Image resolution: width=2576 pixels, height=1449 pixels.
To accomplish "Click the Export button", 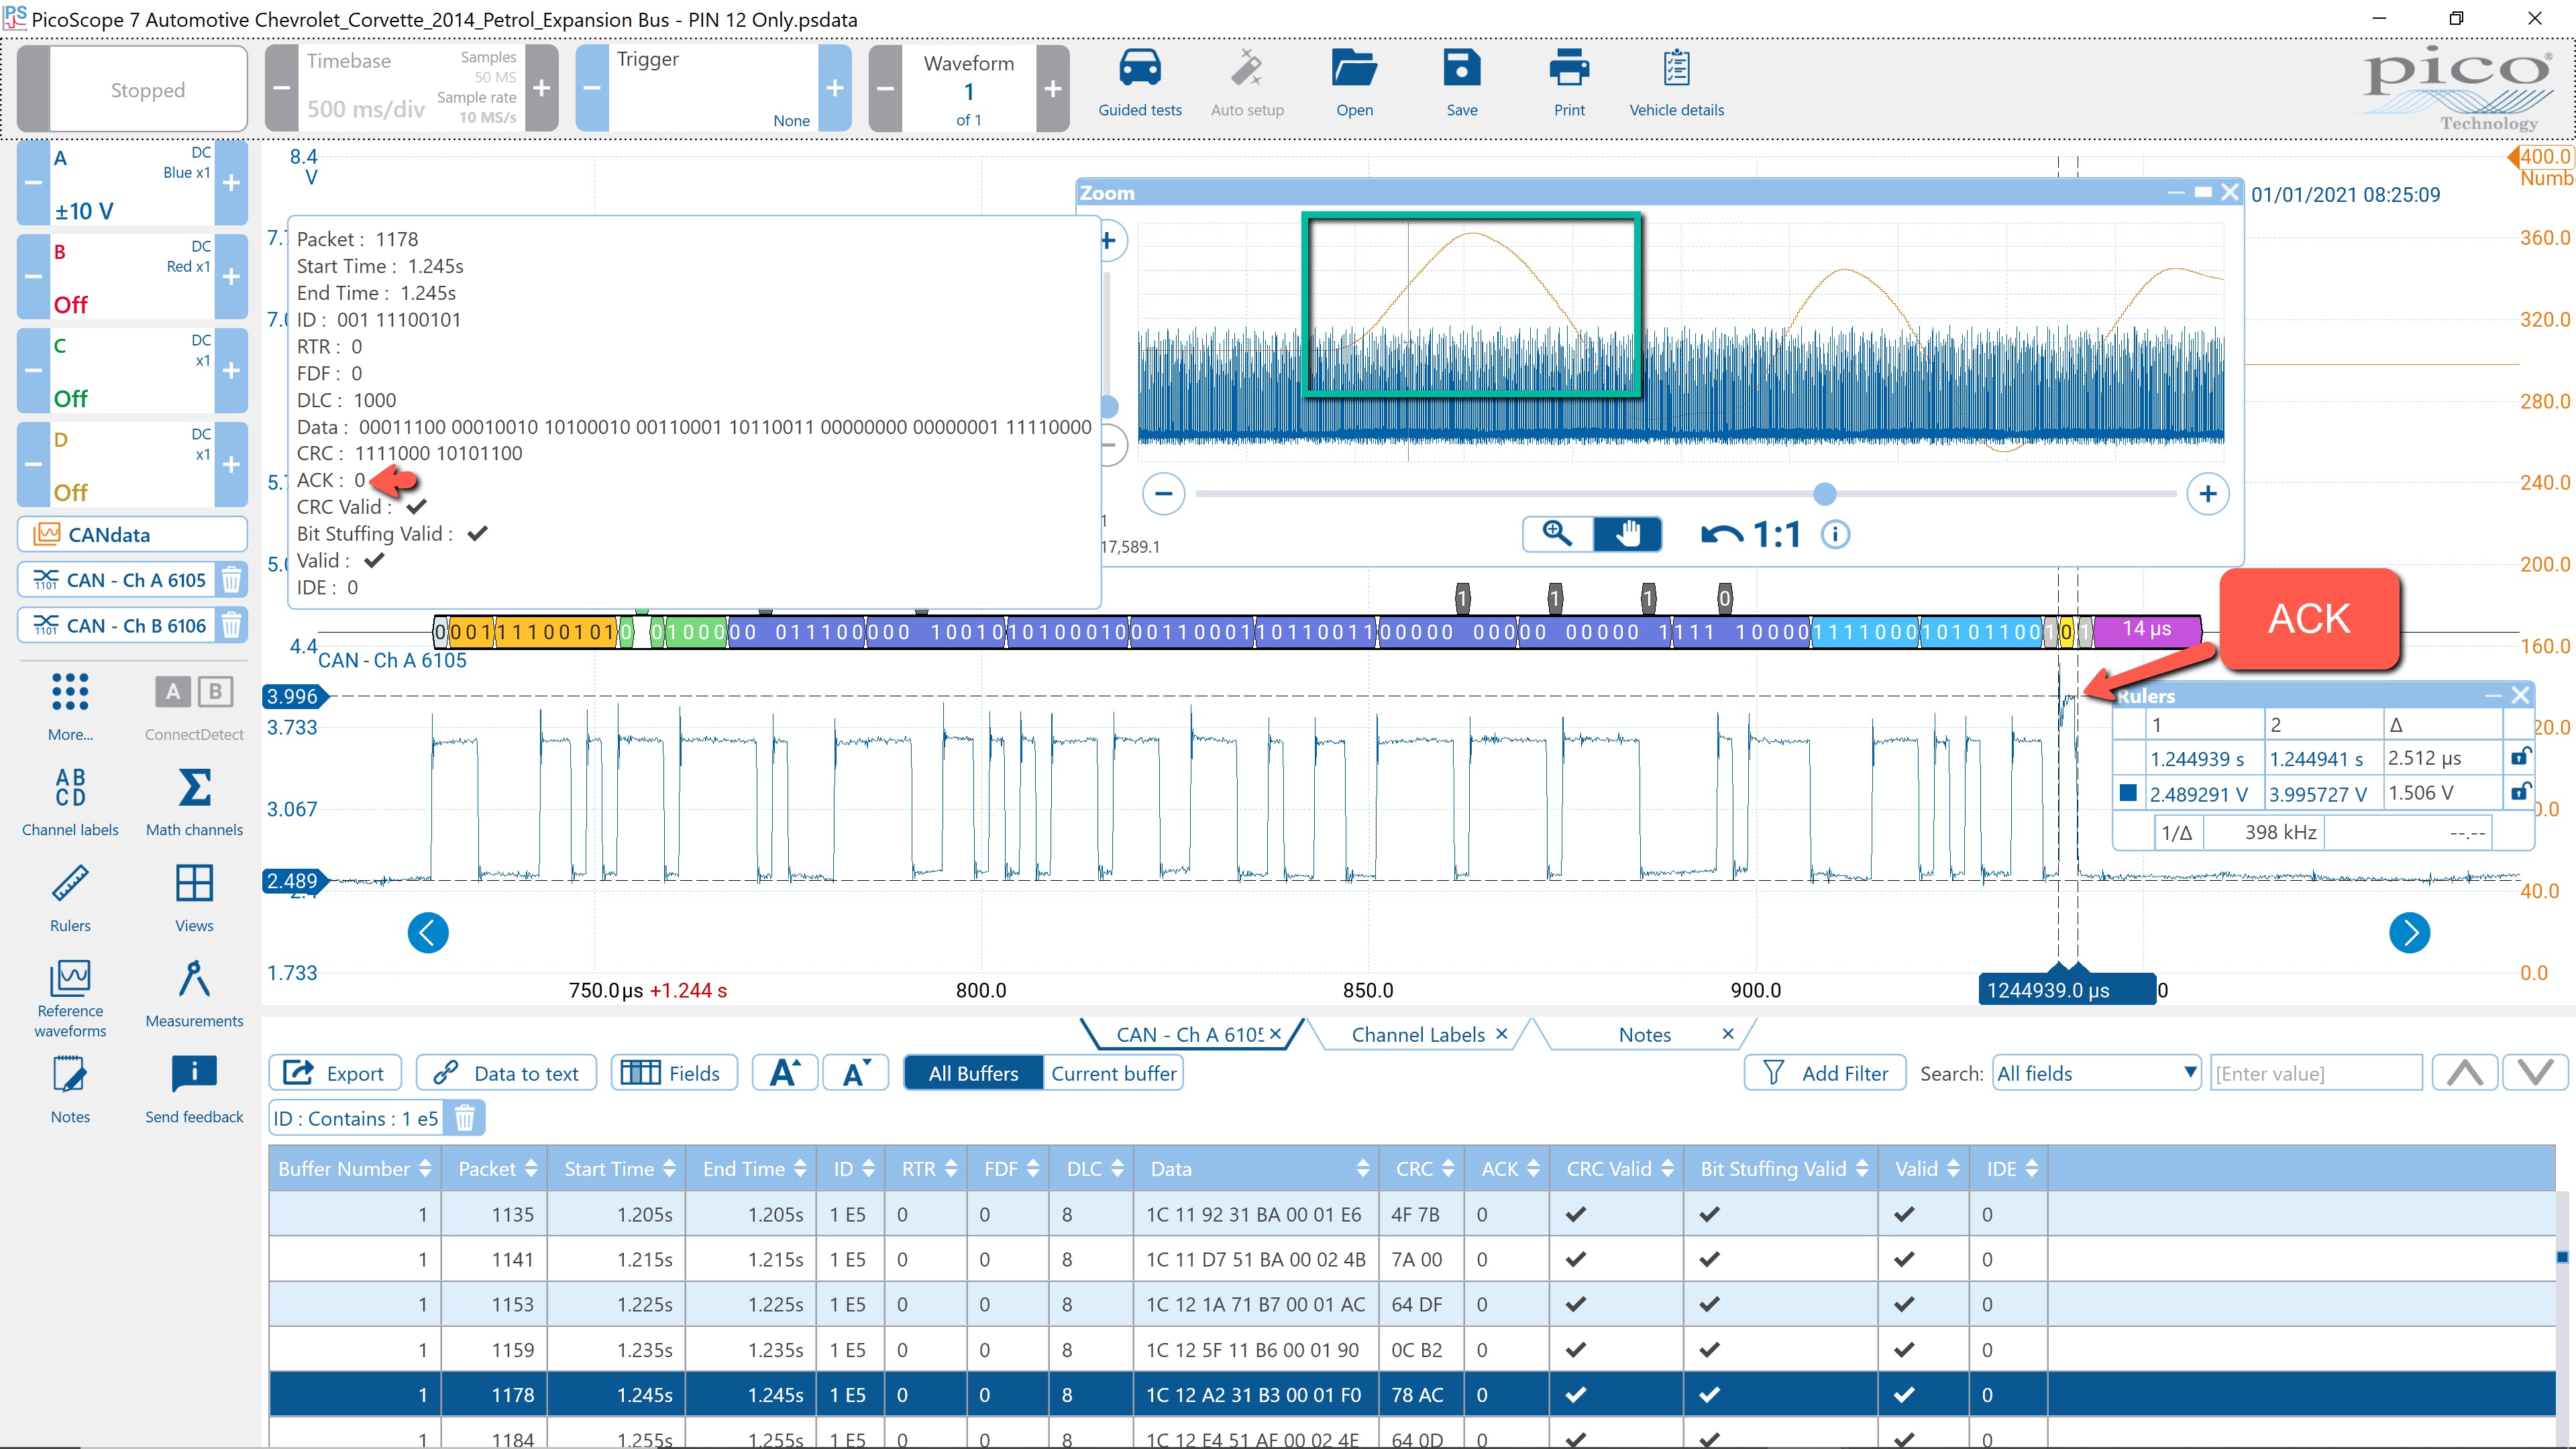I will [x=335, y=1073].
